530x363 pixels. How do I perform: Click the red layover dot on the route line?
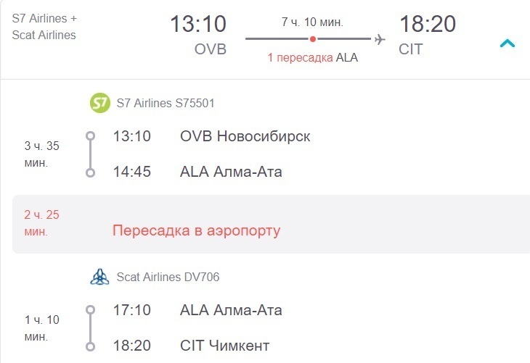[x=313, y=39]
